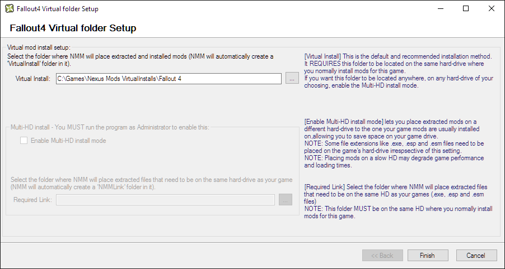This screenshot has width=505, height=269.
Task: Click the "Required Link:" label
Action: (32, 200)
